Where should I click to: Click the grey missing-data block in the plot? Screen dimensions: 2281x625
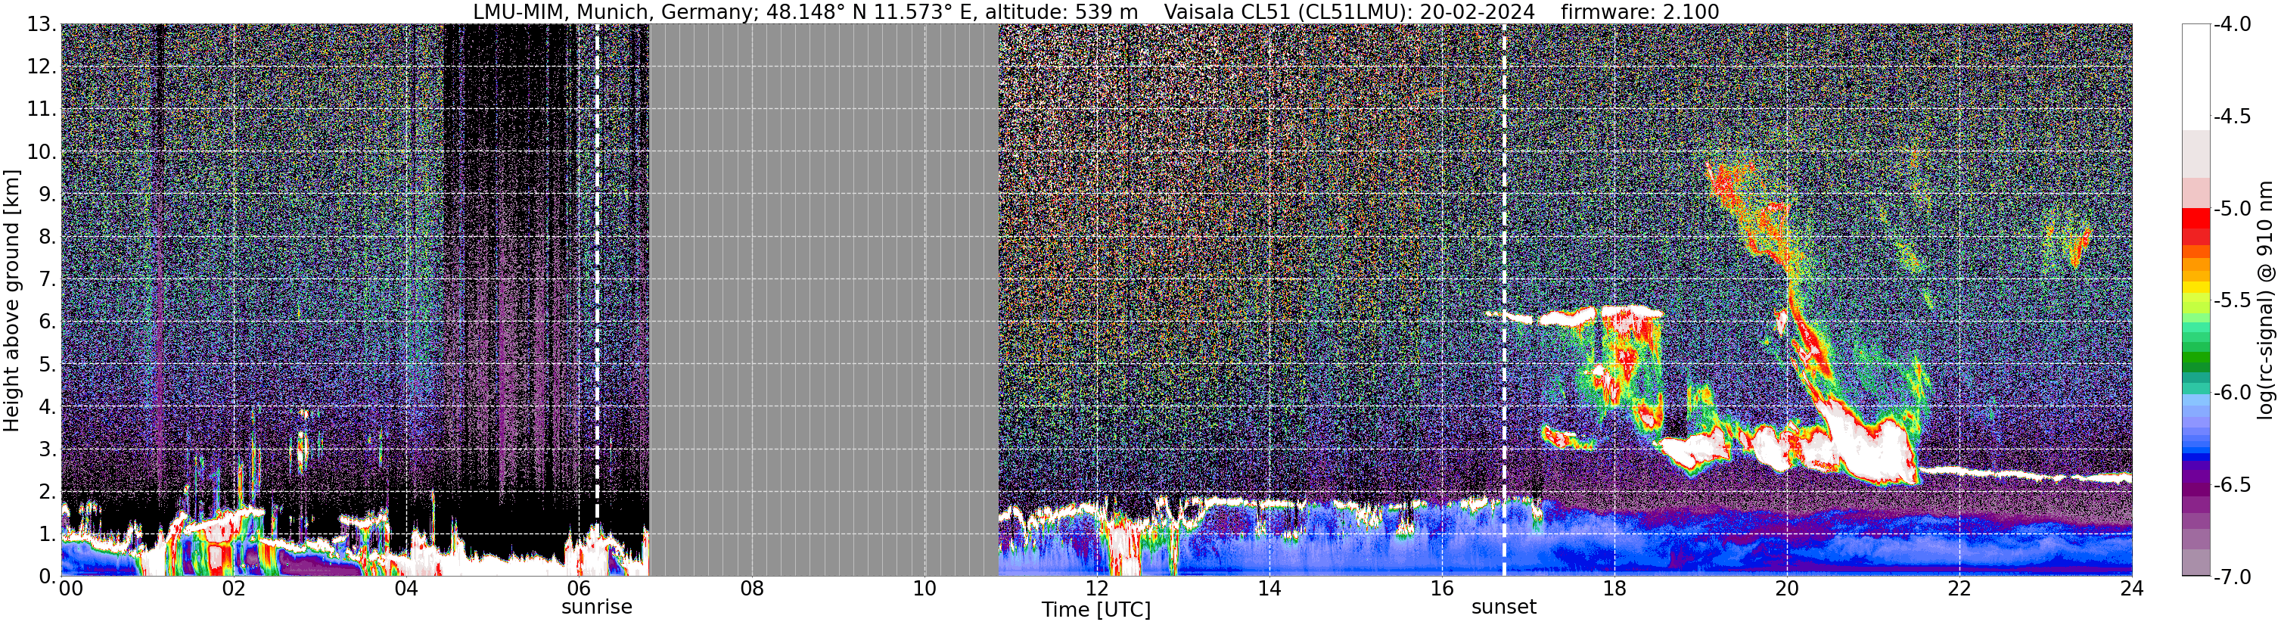[823, 300]
